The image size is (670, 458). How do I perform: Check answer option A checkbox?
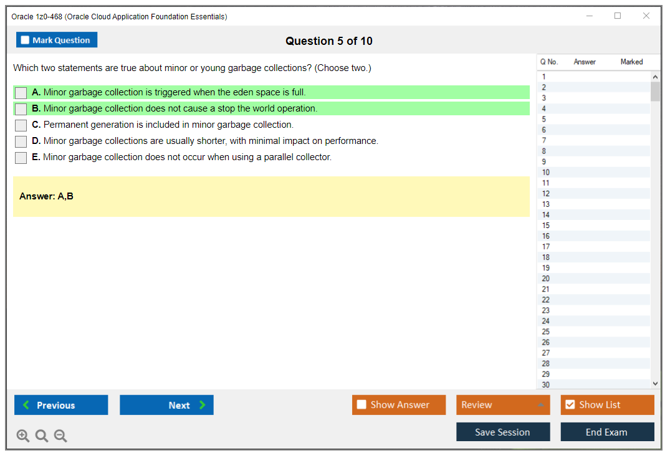coord(20,92)
